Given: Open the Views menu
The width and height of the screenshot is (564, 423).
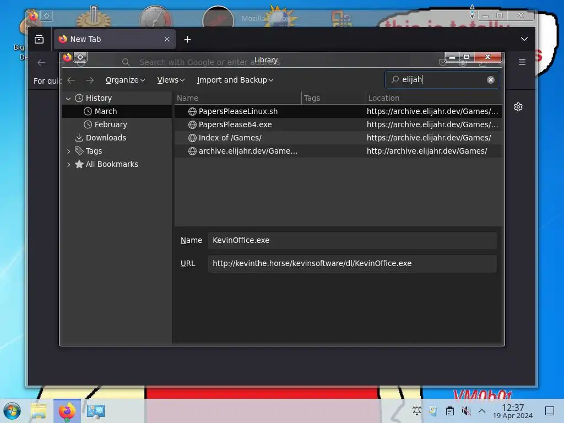Looking at the screenshot, I should (x=171, y=80).
